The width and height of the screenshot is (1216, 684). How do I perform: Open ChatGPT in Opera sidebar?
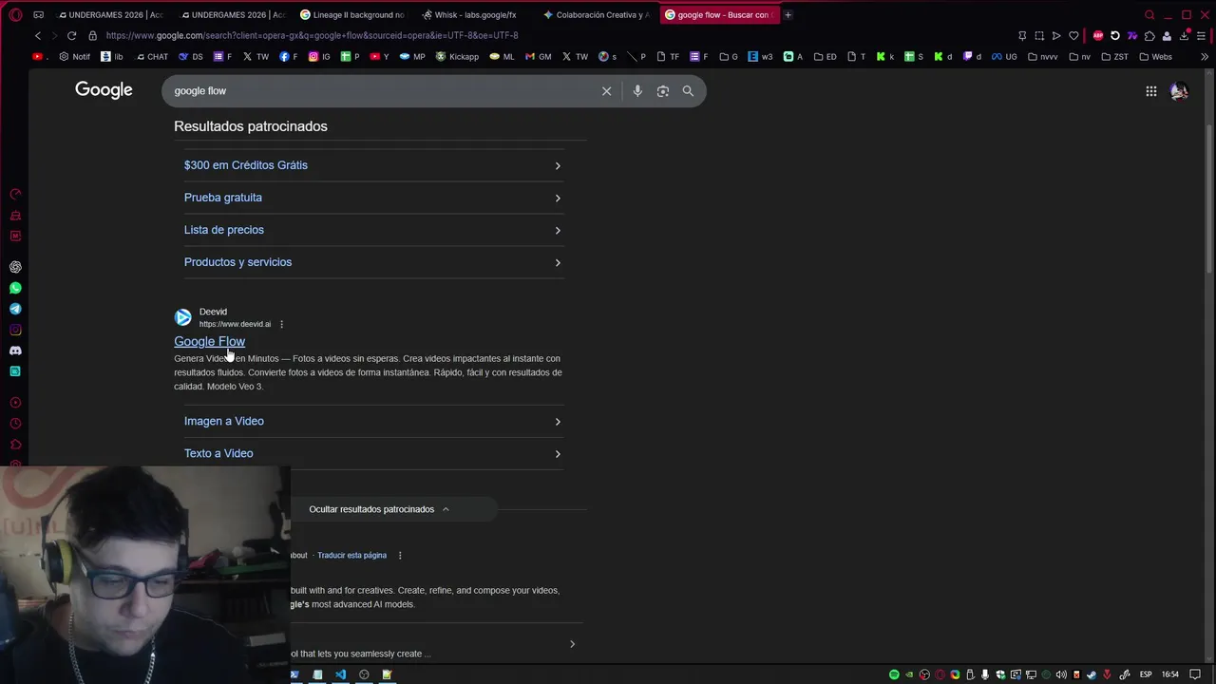(x=15, y=267)
